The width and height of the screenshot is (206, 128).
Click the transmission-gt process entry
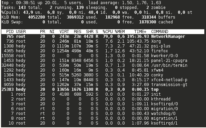point(169,85)
